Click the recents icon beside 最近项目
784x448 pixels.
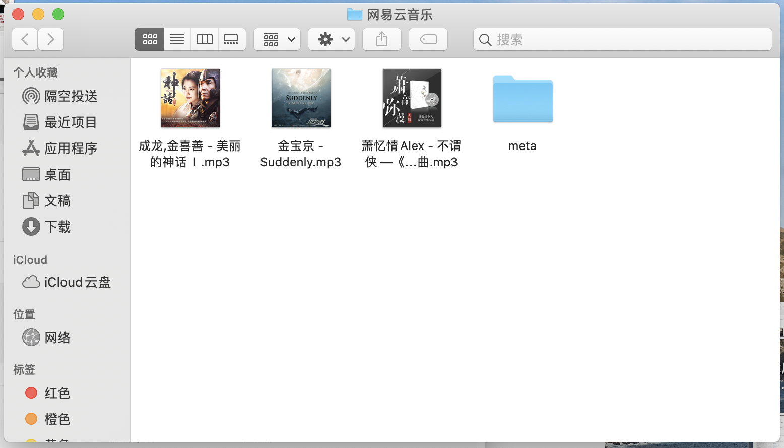click(31, 122)
